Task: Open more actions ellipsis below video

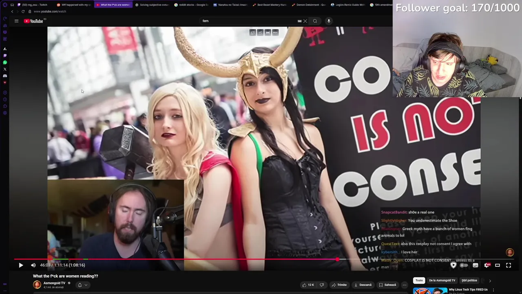Action: pos(405,285)
